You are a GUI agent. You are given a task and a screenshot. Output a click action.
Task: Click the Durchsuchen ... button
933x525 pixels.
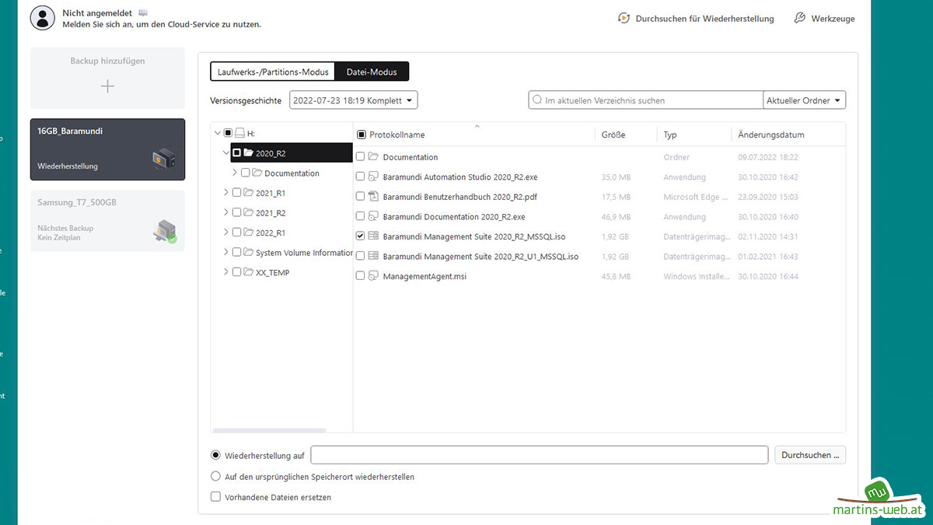point(810,455)
